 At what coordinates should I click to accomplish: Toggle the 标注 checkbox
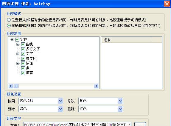[23, 63]
